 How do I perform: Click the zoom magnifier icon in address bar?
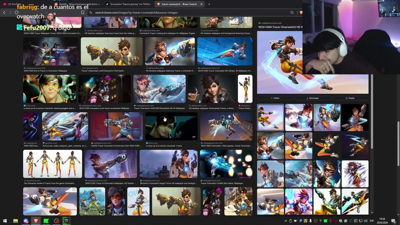click(x=292, y=12)
